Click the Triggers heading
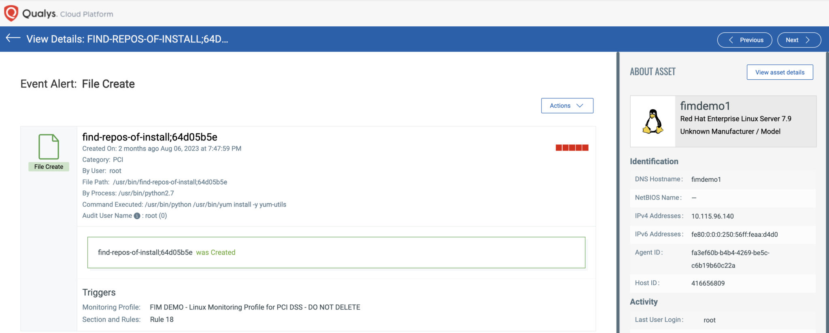Screen dimensions: 829x333 pos(99,293)
